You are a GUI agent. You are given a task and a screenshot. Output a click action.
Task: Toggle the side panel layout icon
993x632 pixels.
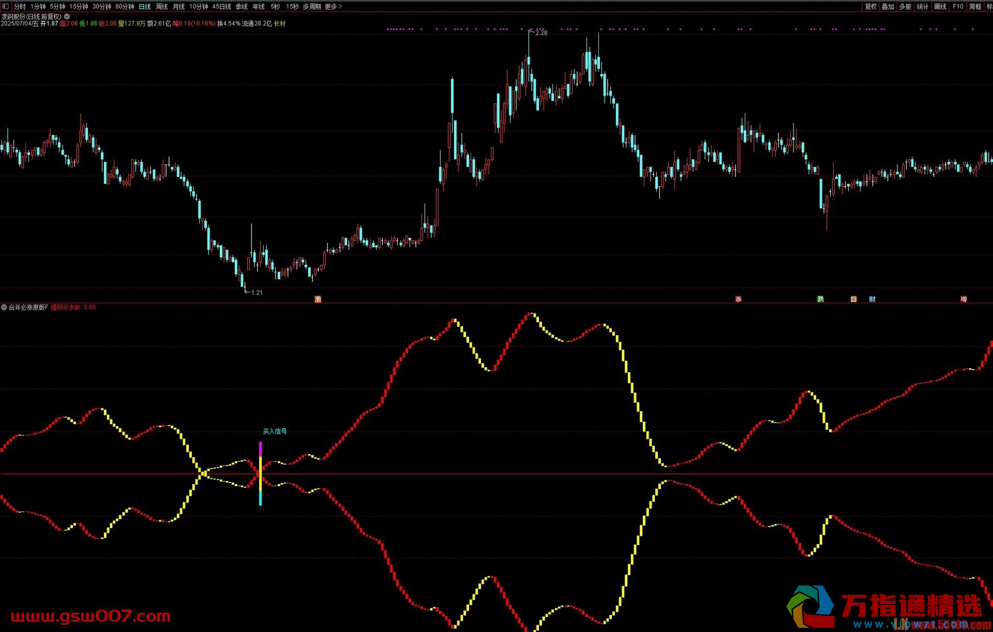point(6,6)
